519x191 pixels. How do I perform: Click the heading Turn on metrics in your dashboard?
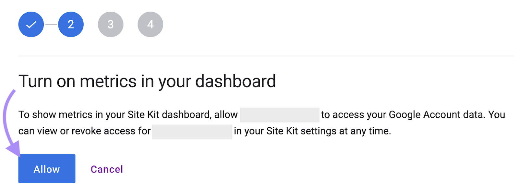[x=148, y=81]
